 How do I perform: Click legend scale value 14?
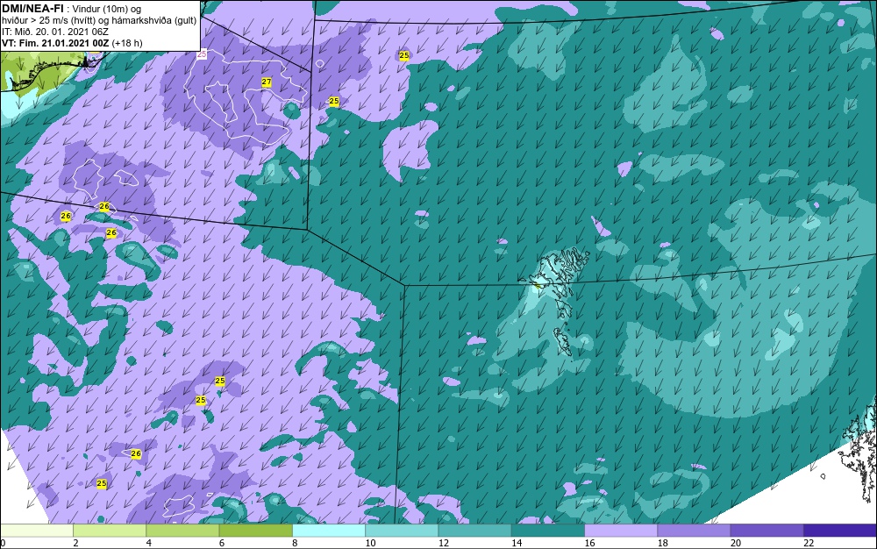pos(517,543)
